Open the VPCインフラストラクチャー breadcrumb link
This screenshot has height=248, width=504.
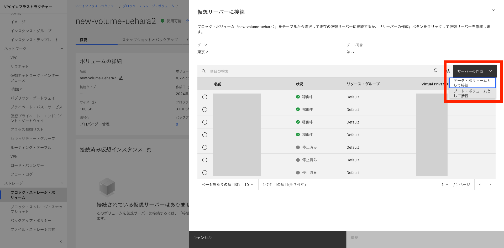tap(96, 6)
